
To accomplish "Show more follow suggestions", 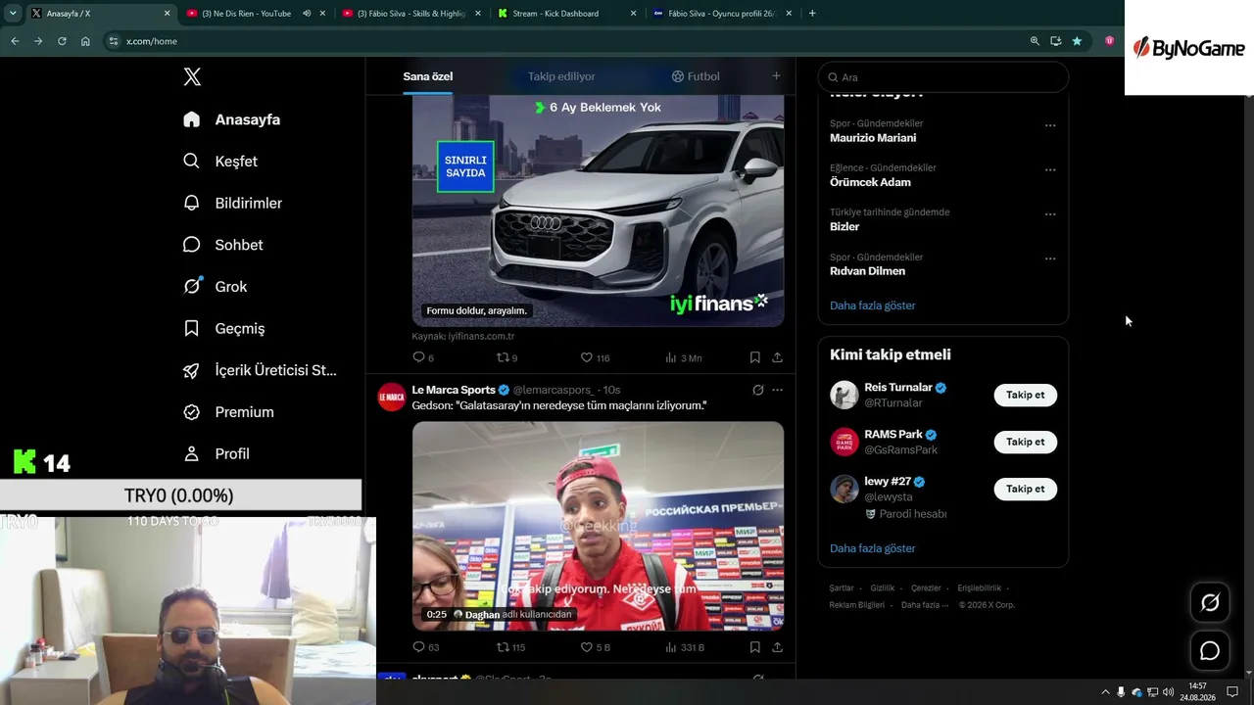I will tap(872, 548).
